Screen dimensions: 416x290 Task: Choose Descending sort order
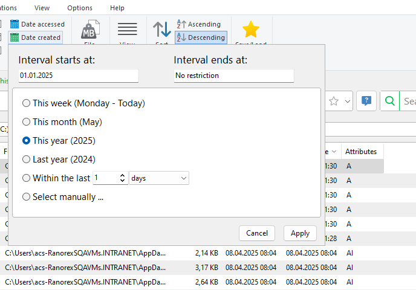pos(201,37)
